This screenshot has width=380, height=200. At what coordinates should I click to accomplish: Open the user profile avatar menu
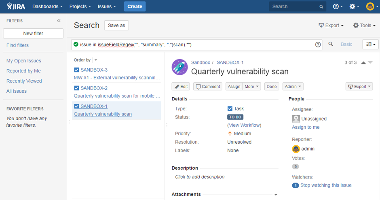pyautogui.click(x=372, y=6)
